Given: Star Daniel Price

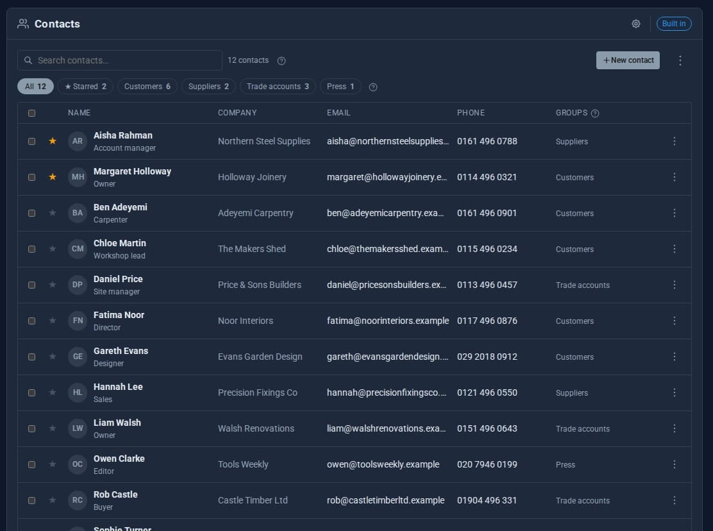Looking at the screenshot, I should pos(53,285).
